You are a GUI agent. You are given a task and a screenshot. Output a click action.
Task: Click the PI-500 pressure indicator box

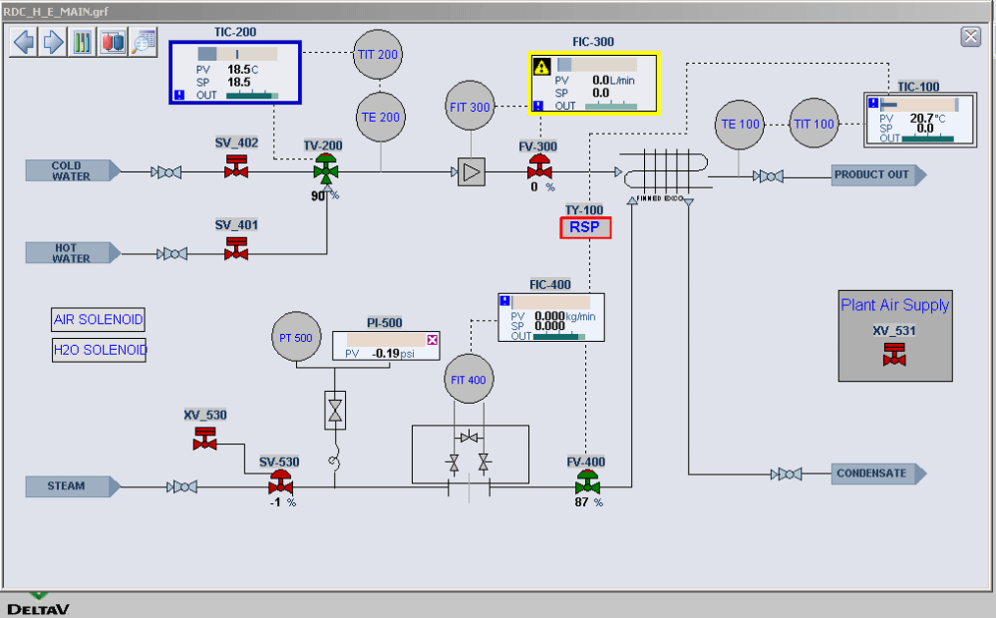(386, 346)
